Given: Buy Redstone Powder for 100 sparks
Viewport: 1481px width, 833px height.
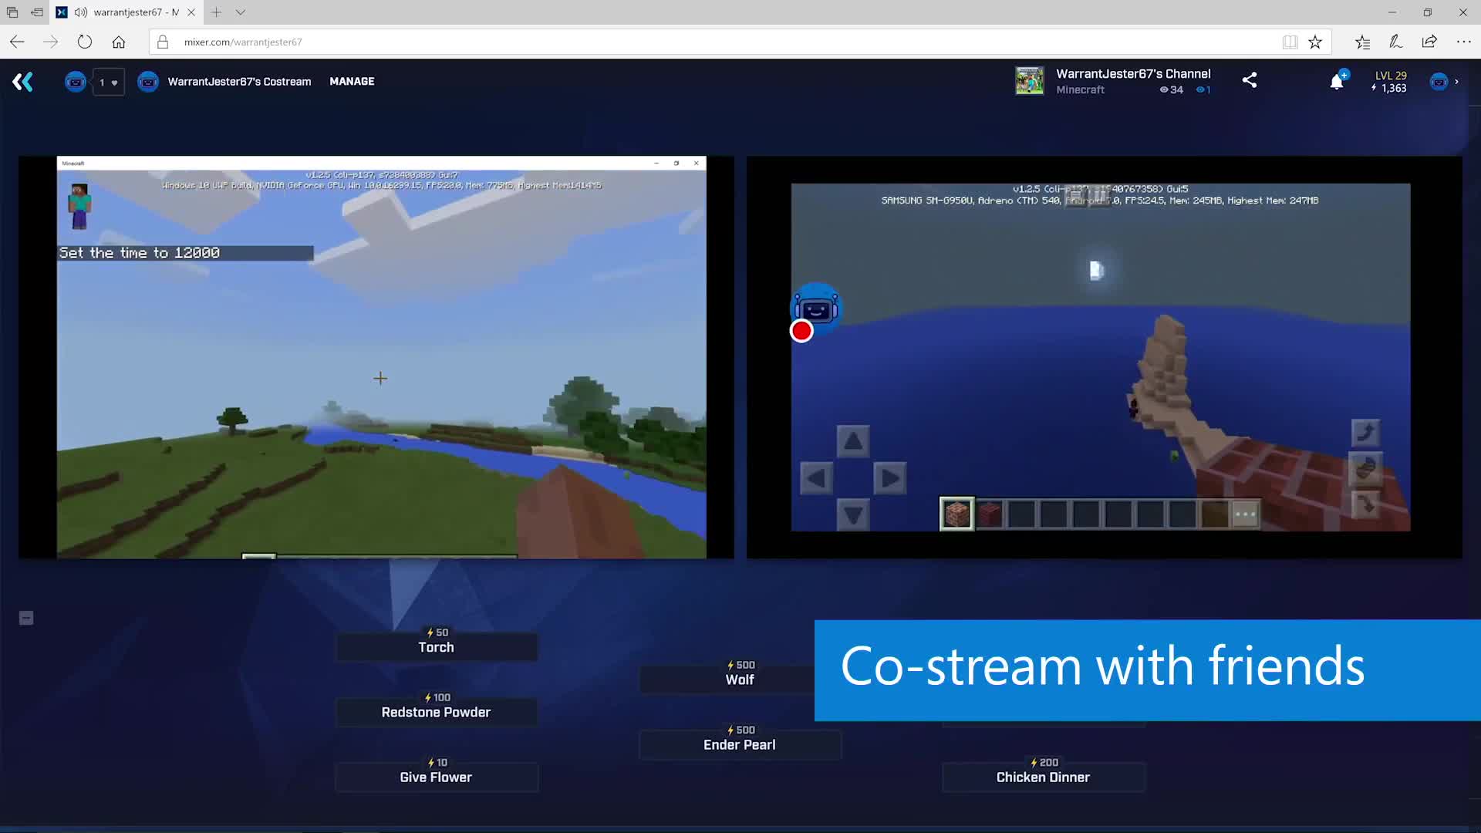Looking at the screenshot, I should point(436,711).
